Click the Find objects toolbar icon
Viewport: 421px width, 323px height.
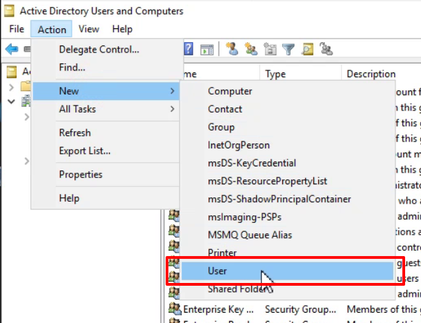point(307,50)
